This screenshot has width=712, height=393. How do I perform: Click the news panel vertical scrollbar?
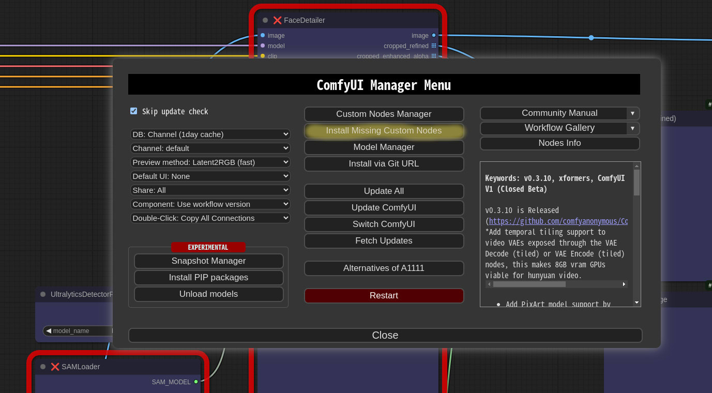click(x=637, y=234)
